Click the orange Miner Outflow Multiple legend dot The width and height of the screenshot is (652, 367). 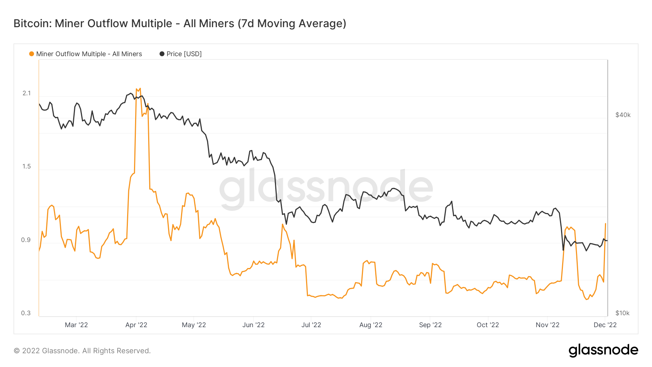[32, 54]
